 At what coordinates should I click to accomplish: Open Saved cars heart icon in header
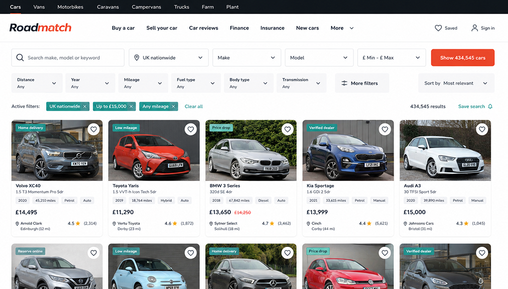[438, 28]
